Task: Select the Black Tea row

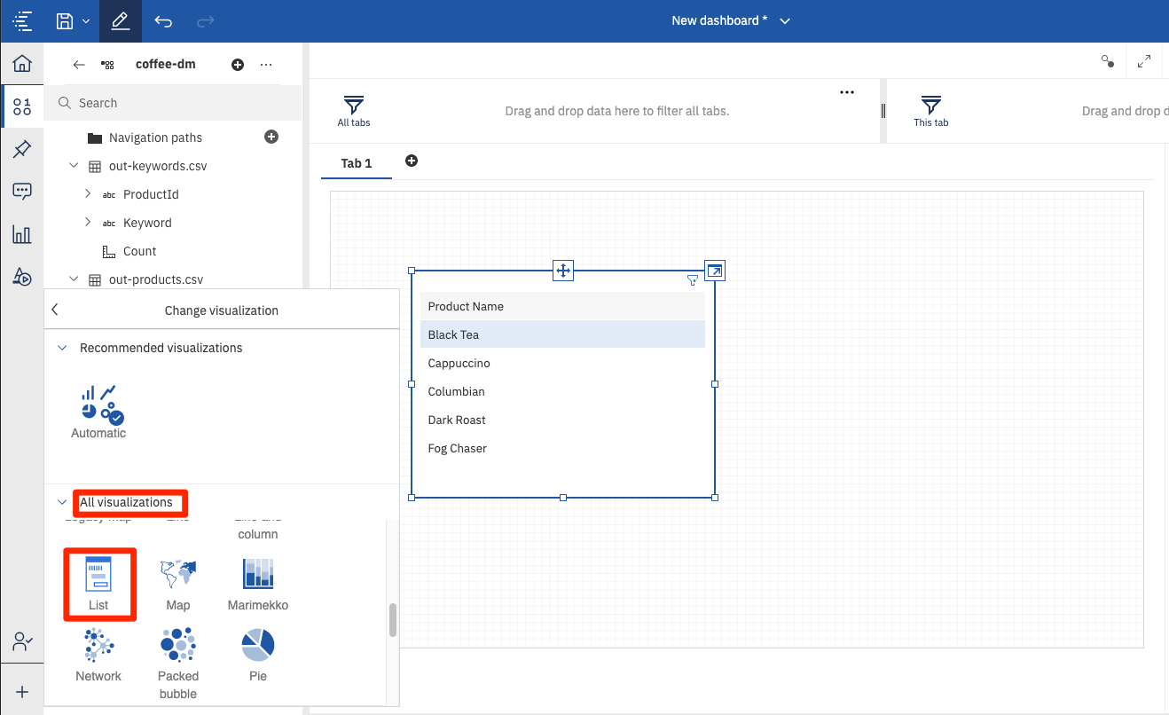Action: 562,334
